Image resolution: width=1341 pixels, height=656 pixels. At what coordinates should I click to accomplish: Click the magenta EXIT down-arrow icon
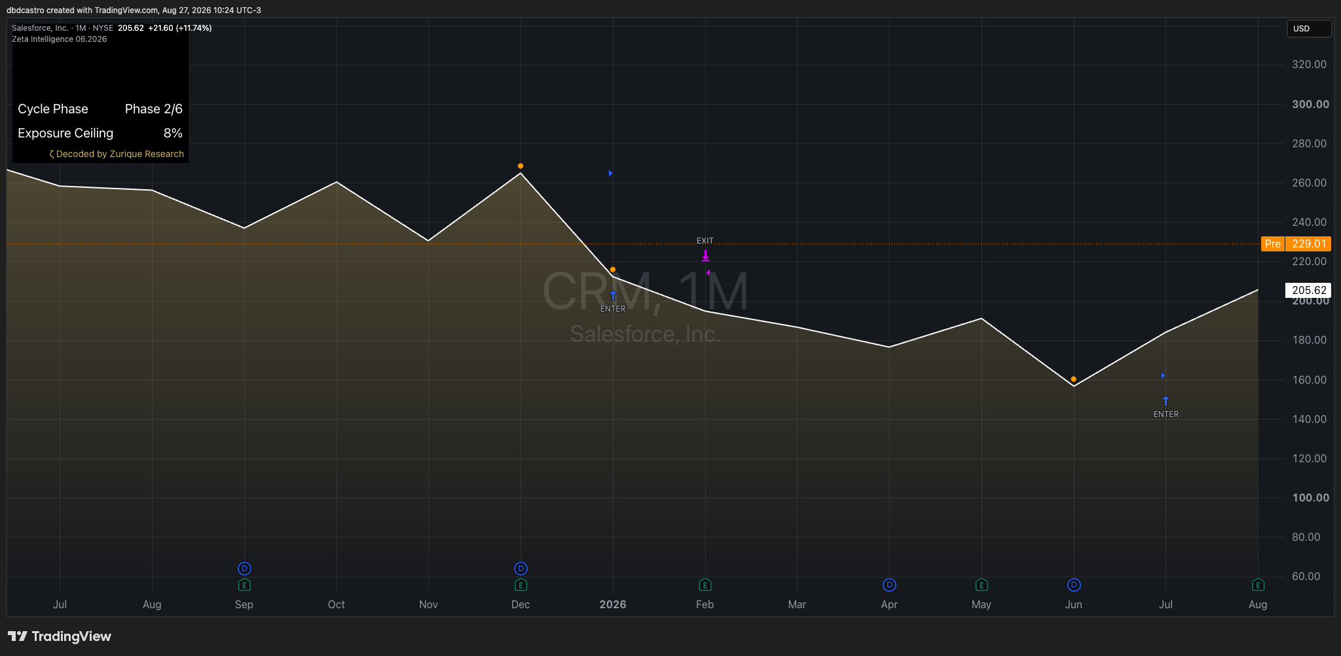pyautogui.click(x=705, y=255)
